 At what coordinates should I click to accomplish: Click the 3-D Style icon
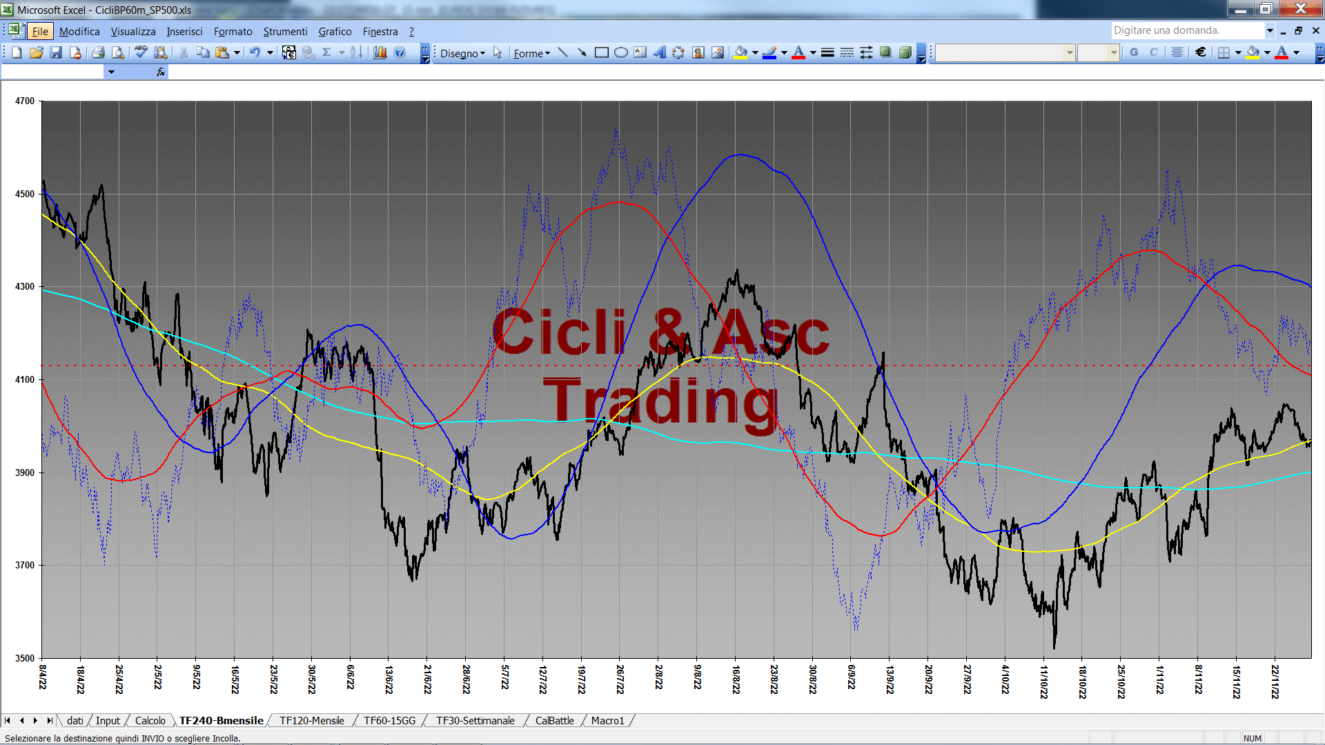(x=905, y=52)
